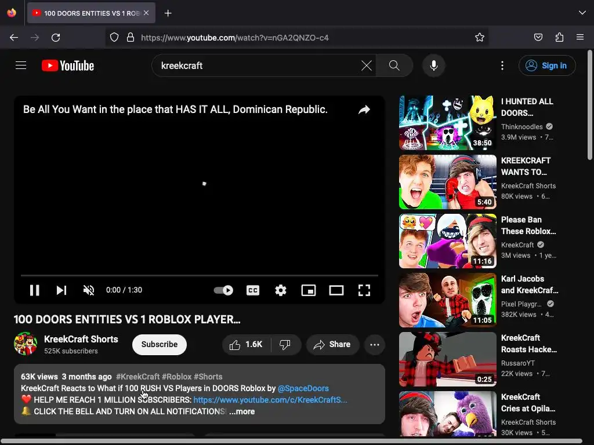594x445 pixels.
Task: Click the share arrow on the ad overlay
Action: point(364,110)
